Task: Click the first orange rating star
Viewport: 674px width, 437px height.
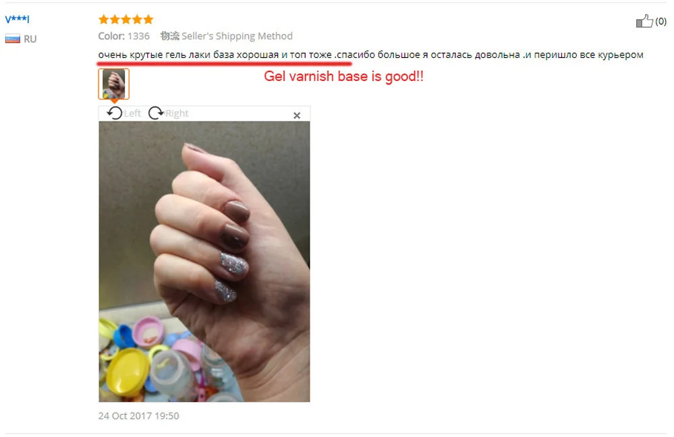Action: (x=104, y=20)
